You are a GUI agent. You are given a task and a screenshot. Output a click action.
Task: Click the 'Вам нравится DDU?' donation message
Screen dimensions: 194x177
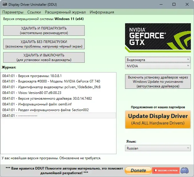tap(64, 171)
